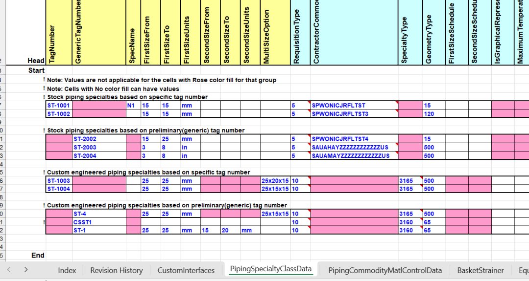
Task: Open the Index sheet tab
Action: [x=67, y=270]
